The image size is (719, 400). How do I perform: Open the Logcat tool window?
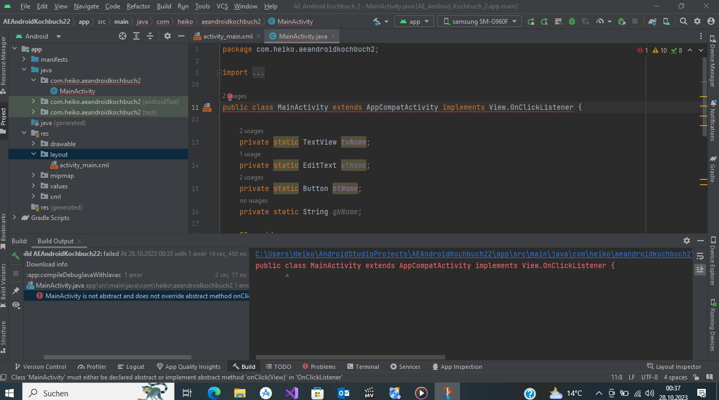coord(131,367)
